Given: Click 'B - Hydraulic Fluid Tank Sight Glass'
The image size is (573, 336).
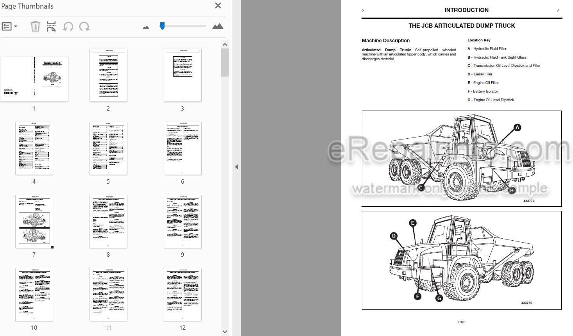Looking at the screenshot, I should [497, 57].
